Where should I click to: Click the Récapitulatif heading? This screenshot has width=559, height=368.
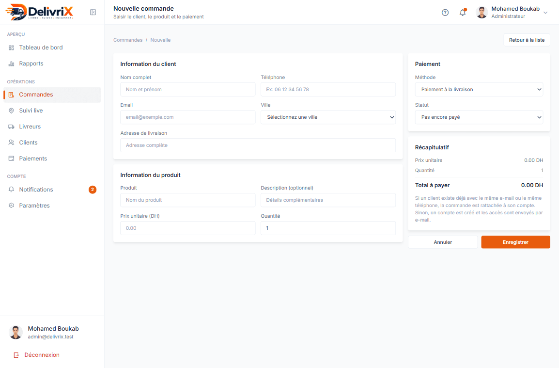click(432, 147)
